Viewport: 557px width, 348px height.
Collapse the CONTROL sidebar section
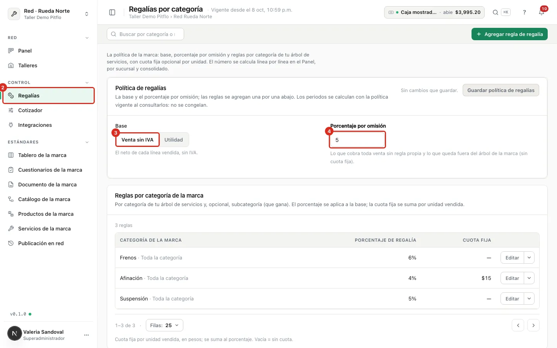[87, 83]
